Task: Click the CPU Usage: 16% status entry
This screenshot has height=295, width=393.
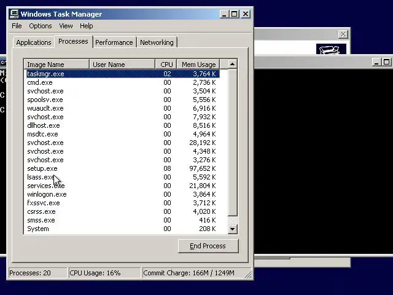Action: [x=104, y=273]
